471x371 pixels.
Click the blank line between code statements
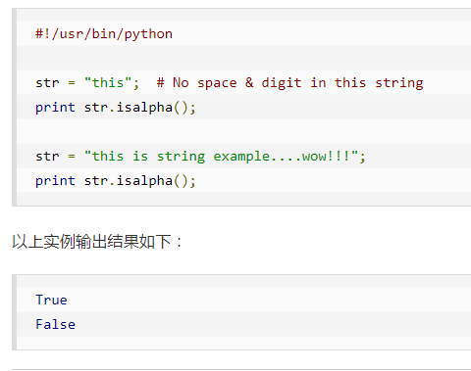tap(243, 131)
